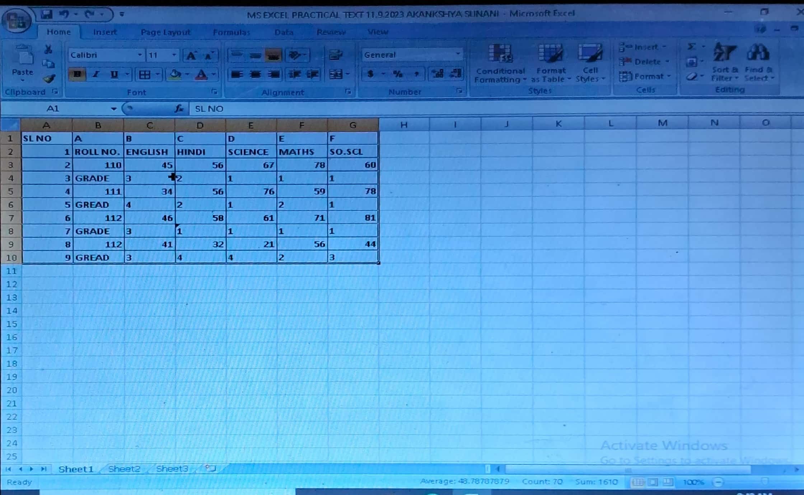Open the Name Box dropdown arrow

point(113,109)
